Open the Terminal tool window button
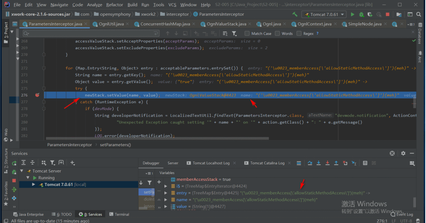This screenshot has width=426, height=223. click(119, 214)
